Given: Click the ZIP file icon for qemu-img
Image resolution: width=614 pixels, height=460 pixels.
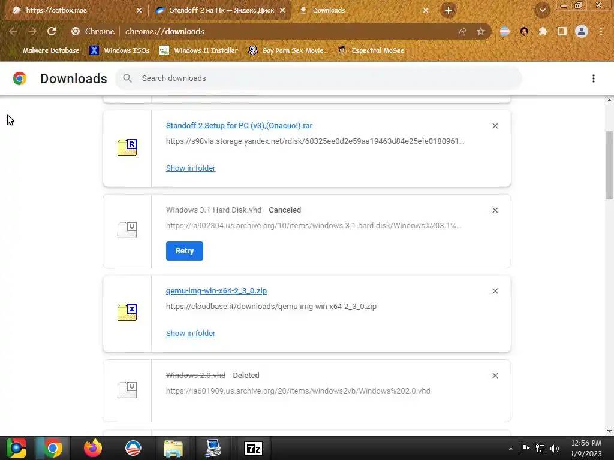Looking at the screenshot, I should [x=127, y=313].
